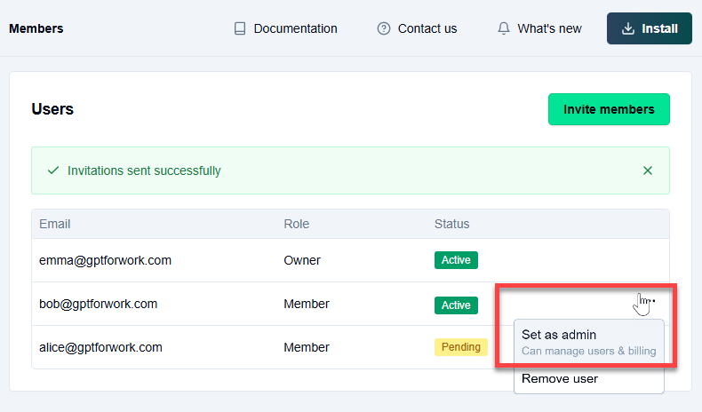This screenshot has width=702, height=412.
Task: Click the download arrow icon in Install
Action: (x=628, y=28)
